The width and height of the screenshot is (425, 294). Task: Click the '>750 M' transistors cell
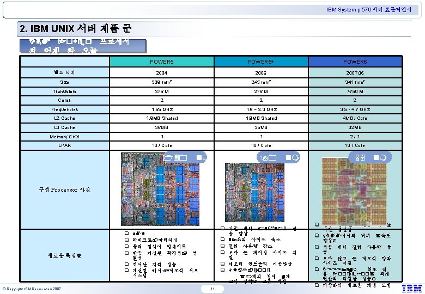pos(355,91)
